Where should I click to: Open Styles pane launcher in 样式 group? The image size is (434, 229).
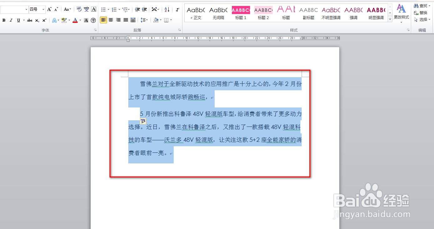click(408, 30)
